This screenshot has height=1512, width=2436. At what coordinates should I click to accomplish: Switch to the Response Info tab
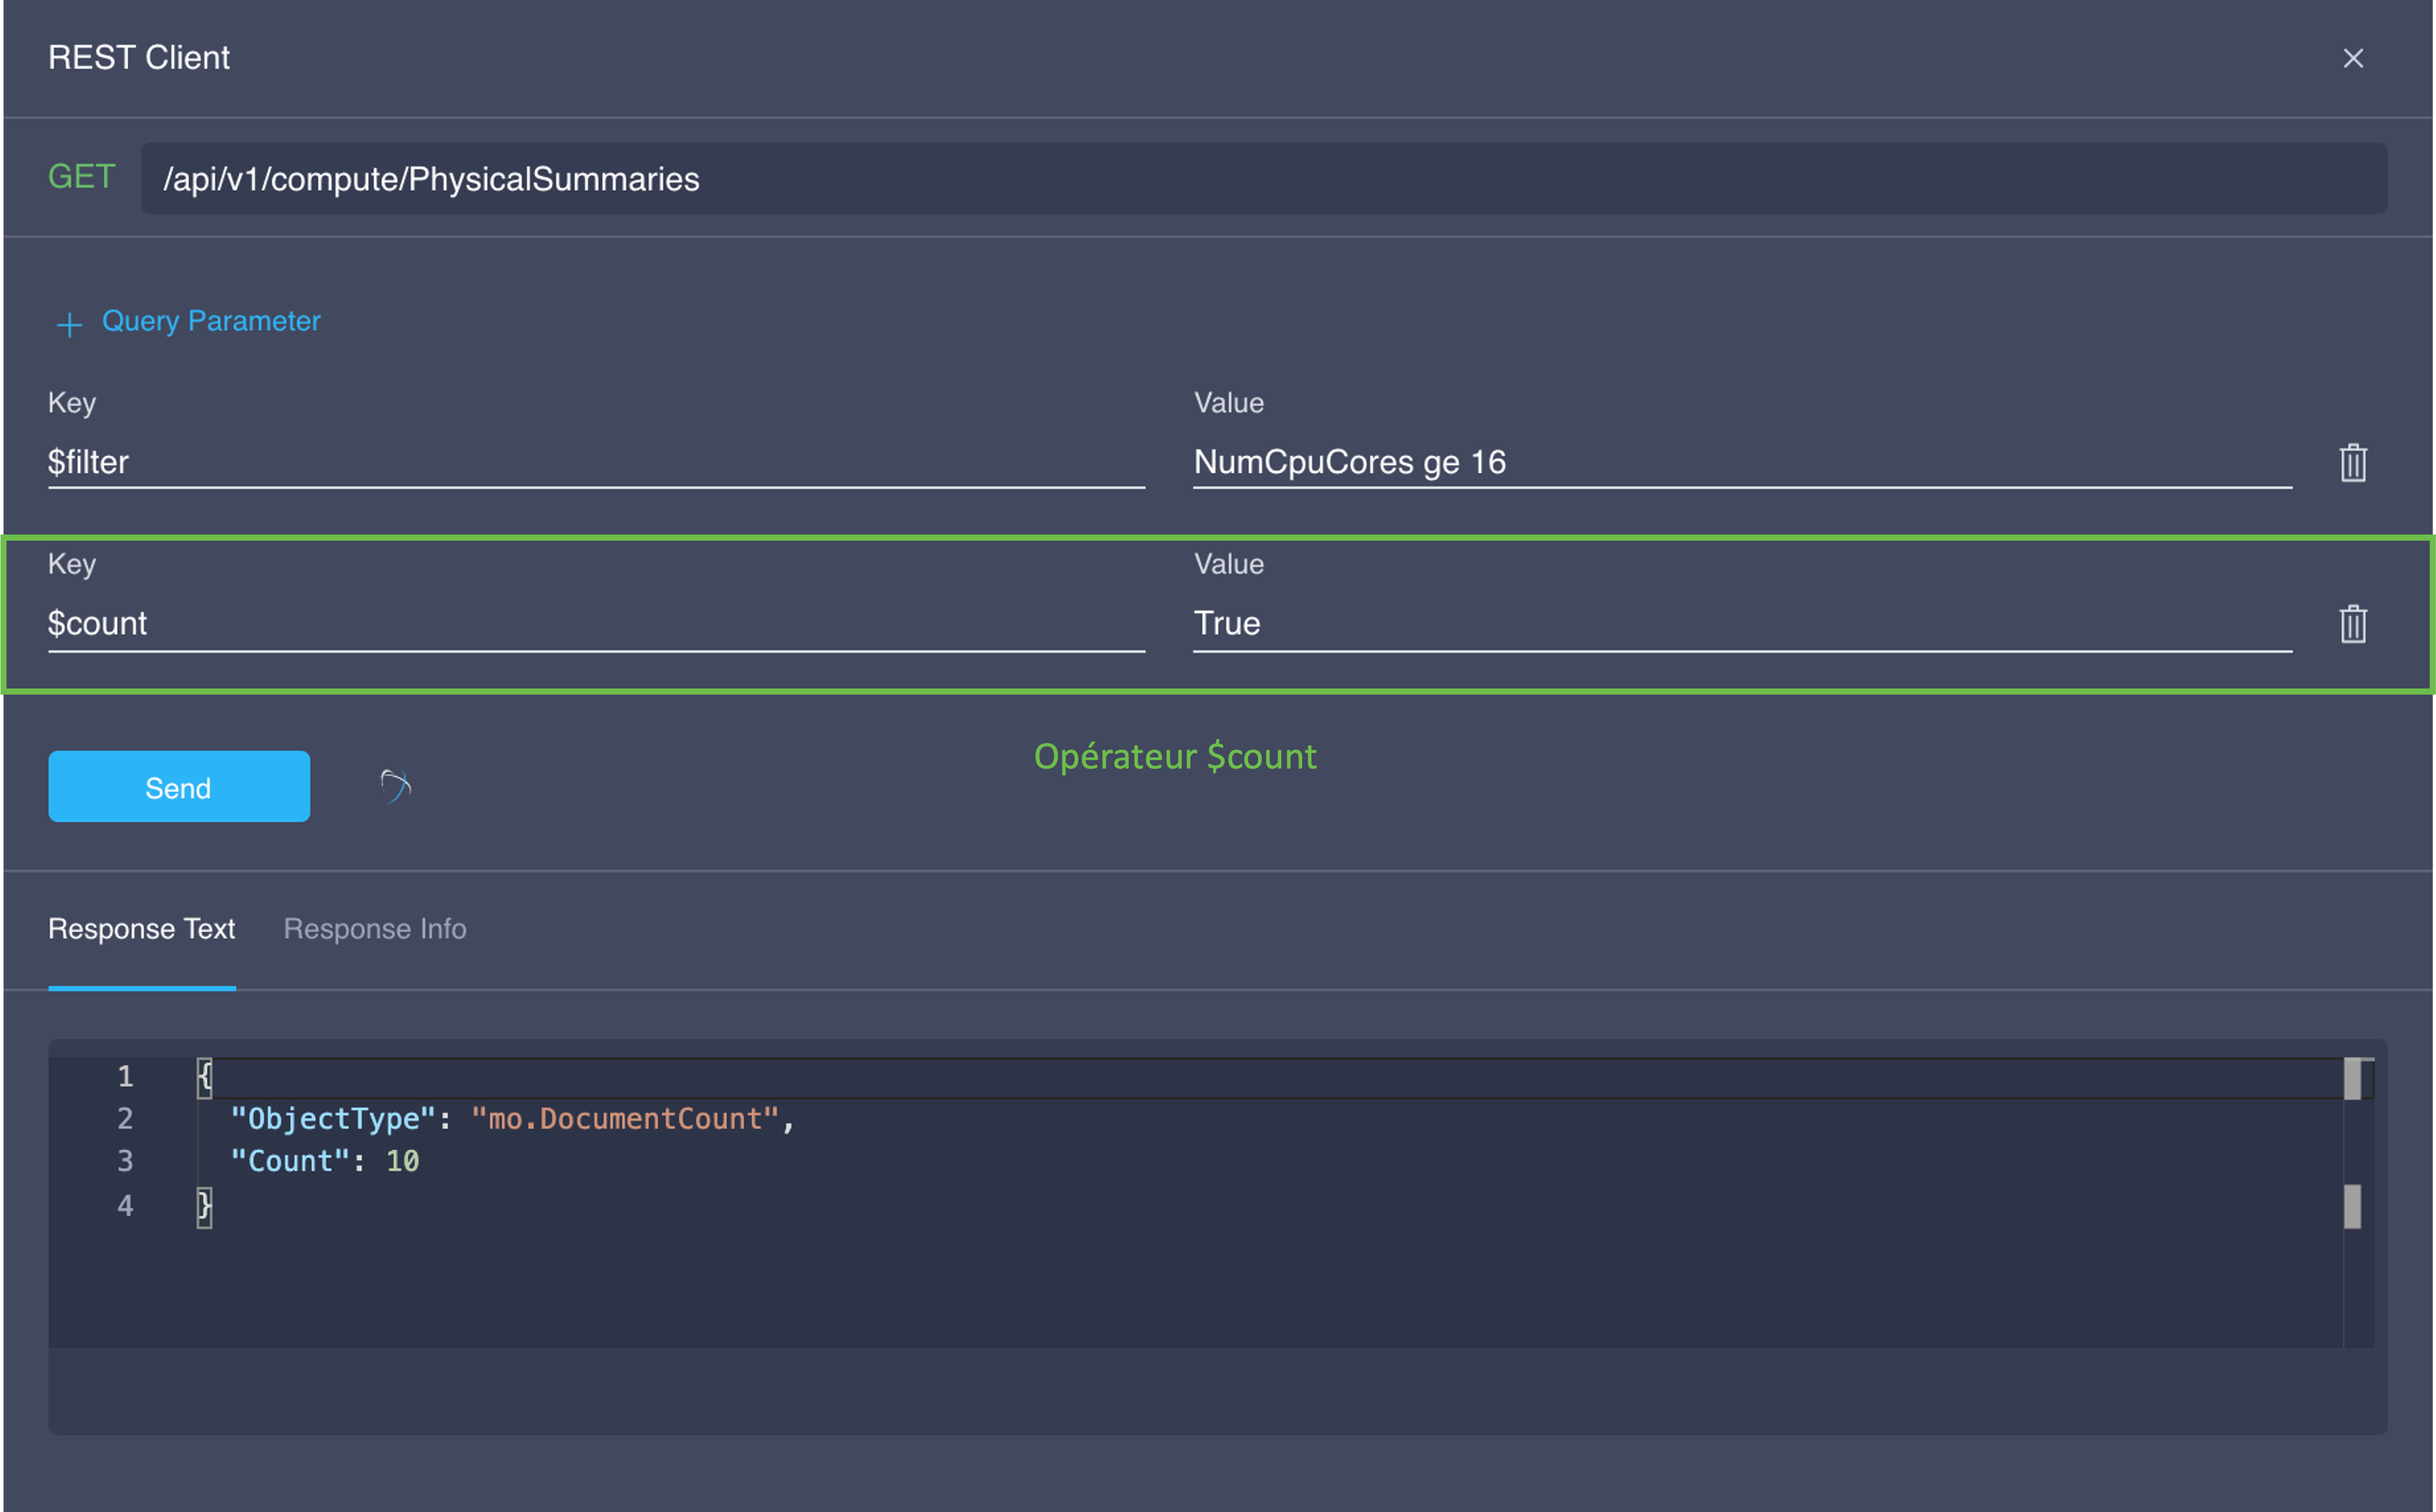coord(375,929)
